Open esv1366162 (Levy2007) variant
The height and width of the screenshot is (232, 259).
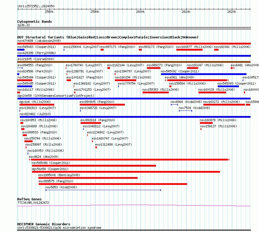click(x=74, y=86)
